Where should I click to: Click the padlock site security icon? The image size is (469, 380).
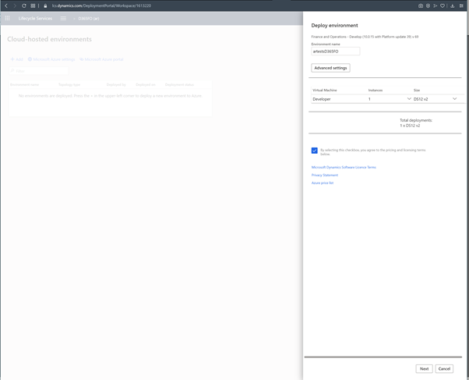[45, 5]
